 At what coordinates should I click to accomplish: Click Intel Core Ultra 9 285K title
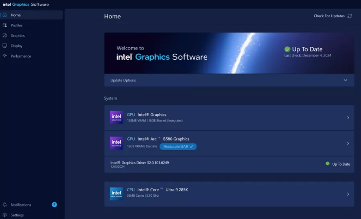163,189
